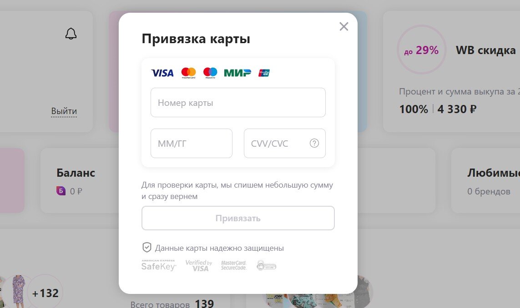
Task: Focus the ММ/ГГ expiry date field
Action: 192,144
